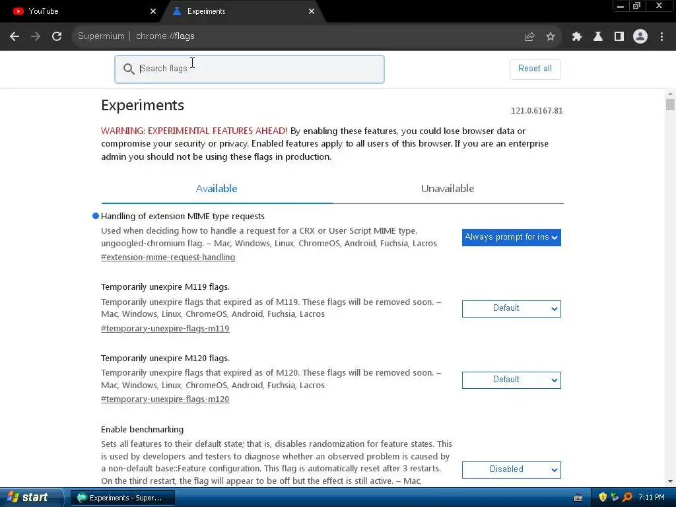Open the Experiments flask icon in the toolbar
This screenshot has width=676, height=507.
point(597,37)
